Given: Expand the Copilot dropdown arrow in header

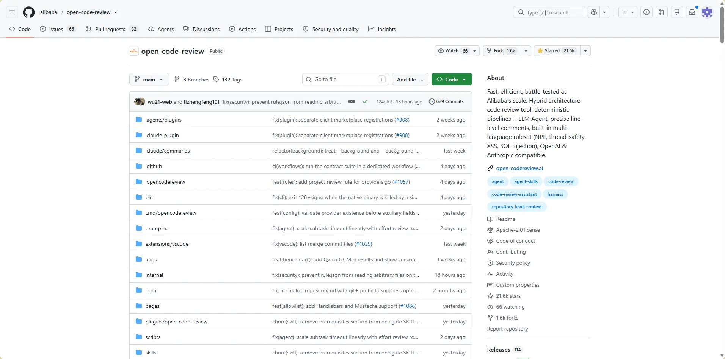Looking at the screenshot, I should 604,12.
